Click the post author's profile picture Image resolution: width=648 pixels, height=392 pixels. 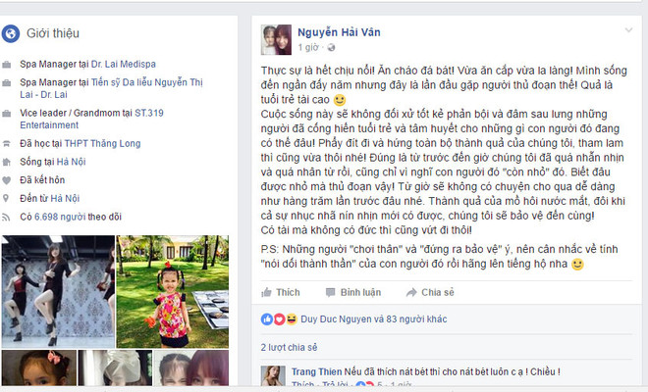point(276,39)
